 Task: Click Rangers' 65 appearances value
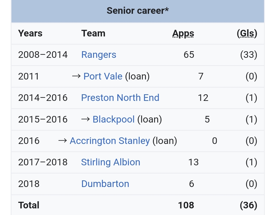(189, 55)
